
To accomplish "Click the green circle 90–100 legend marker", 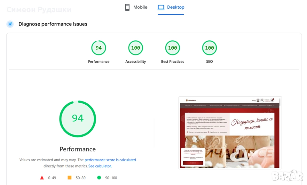I will point(99,178).
